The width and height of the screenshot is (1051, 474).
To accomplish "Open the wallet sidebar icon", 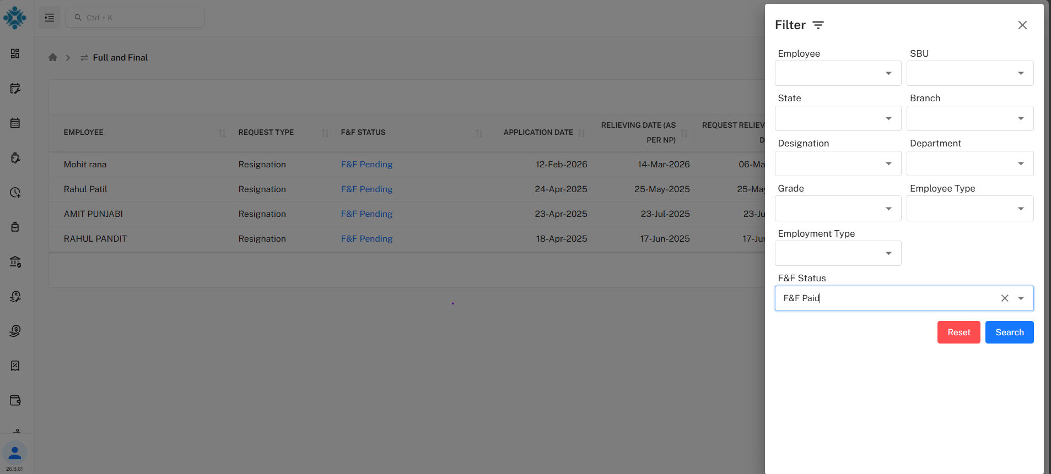I will [x=15, y=400].
